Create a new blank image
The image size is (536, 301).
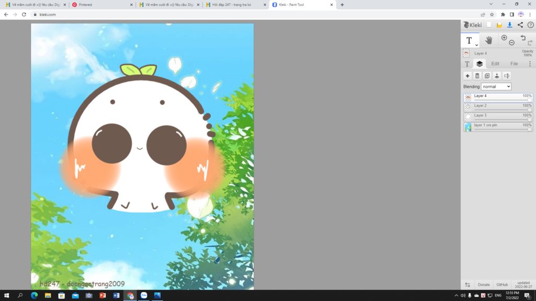489,25
